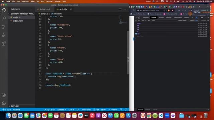Open the Accounts menu in the activity bar
Screen dimensions: 214x120
4,95
